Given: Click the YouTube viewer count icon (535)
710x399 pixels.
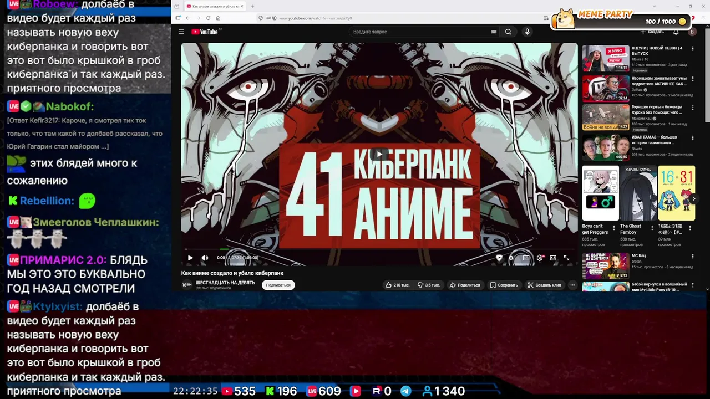Looking at the screenshot, I should click(227, 391).
